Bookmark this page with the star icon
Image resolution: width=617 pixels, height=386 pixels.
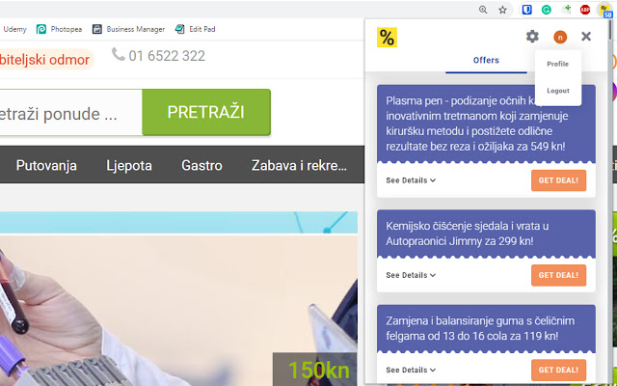coord(502,10)
